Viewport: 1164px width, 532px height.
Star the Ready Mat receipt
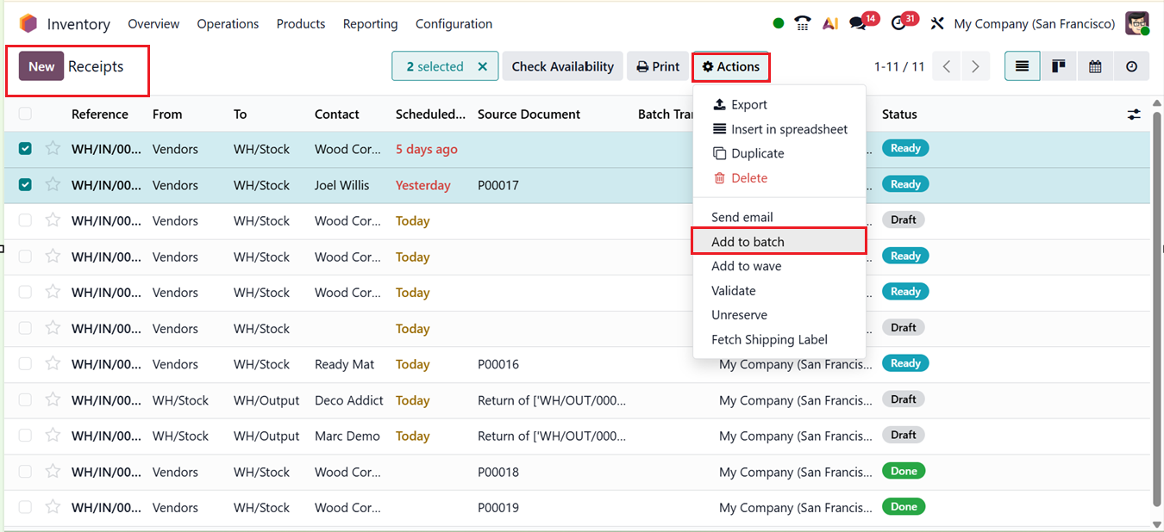[53, 363]
